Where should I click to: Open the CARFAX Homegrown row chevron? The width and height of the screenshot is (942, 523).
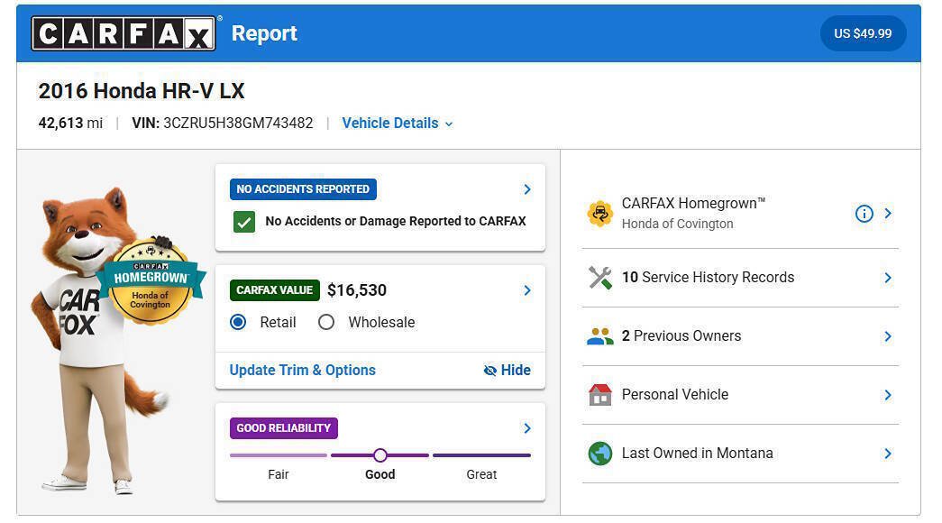click(887, 214)
